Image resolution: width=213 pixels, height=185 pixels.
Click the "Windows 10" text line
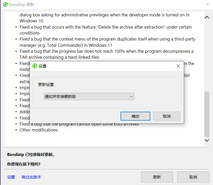[x=31, y=21]
